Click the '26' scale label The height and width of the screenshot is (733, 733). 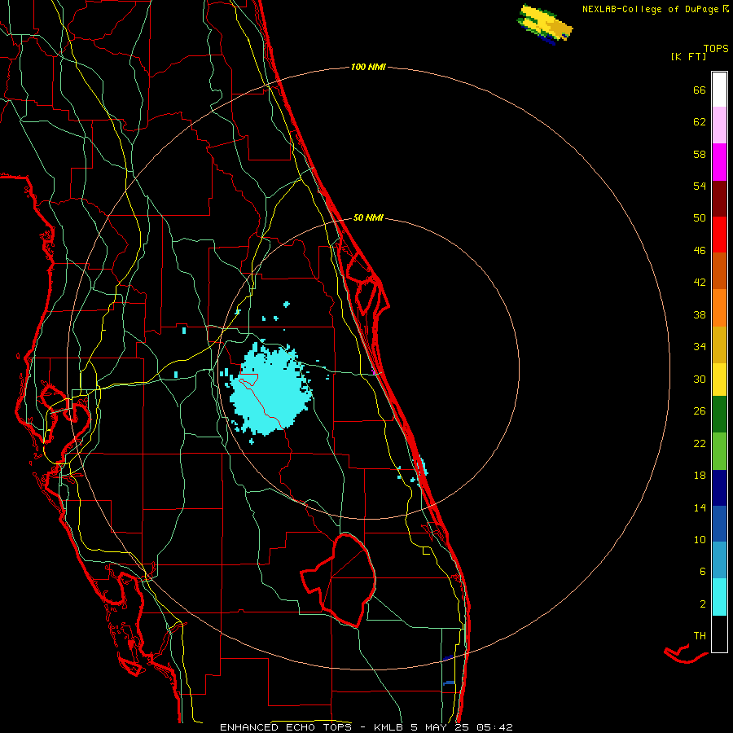[x=700, y=411]
